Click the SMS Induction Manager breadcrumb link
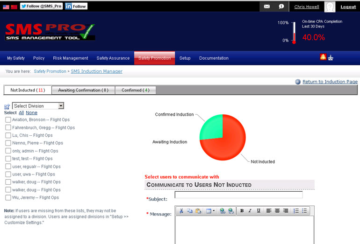The width and height of the screenshot is (360, 244). tap(96, 71)
